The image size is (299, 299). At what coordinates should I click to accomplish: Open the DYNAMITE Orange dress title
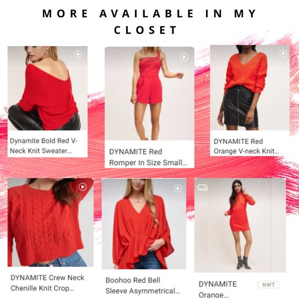pos(218,289)
